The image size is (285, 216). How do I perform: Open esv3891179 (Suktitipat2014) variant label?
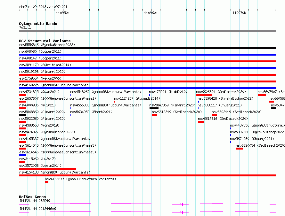tap(45, 65)
